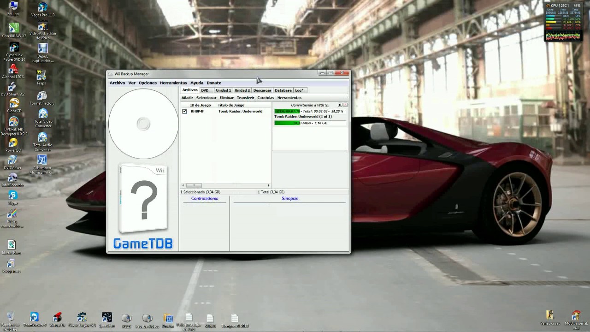Open the Opciones menu
The height and width of the screenshot is (332, 590).
[147, 83]
